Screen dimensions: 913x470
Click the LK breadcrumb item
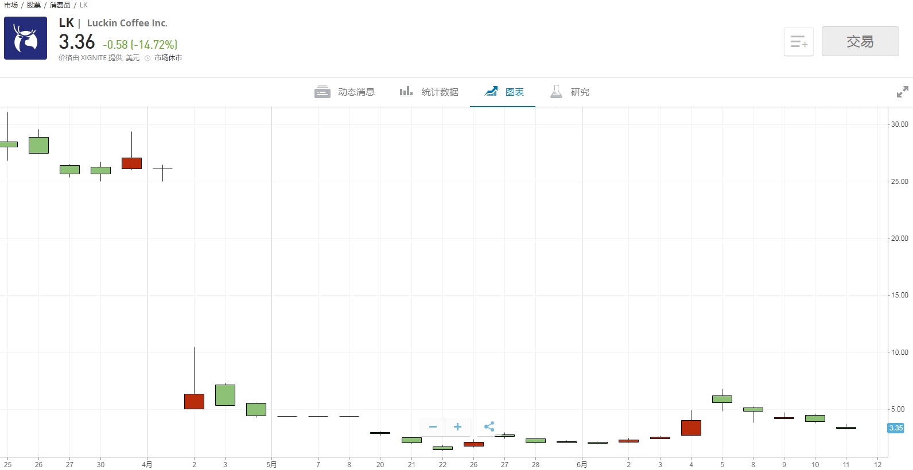[84, 5]
